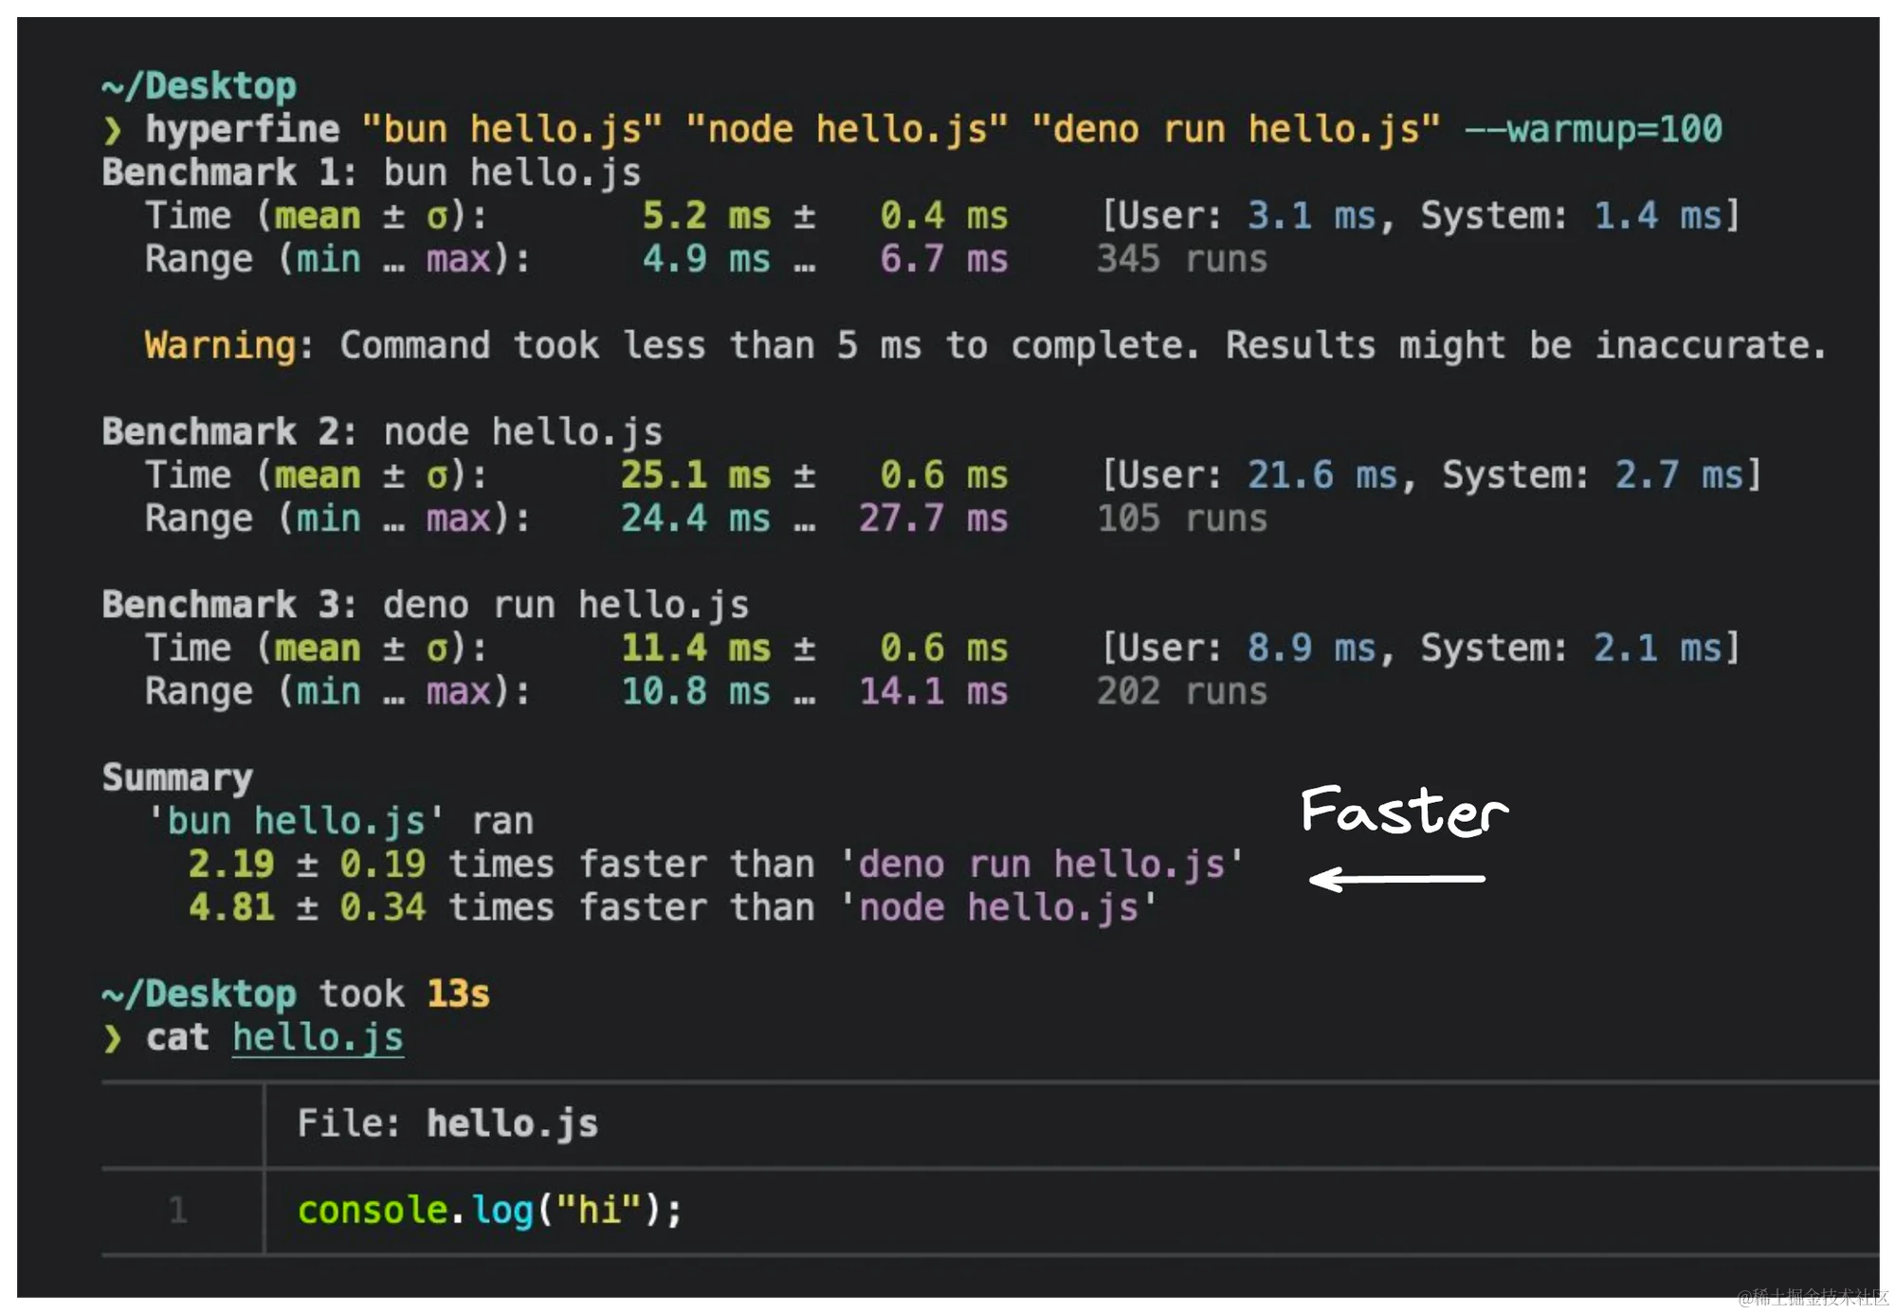
Task: Click the "bun hello.js" argument string
Action: (512, 129)
